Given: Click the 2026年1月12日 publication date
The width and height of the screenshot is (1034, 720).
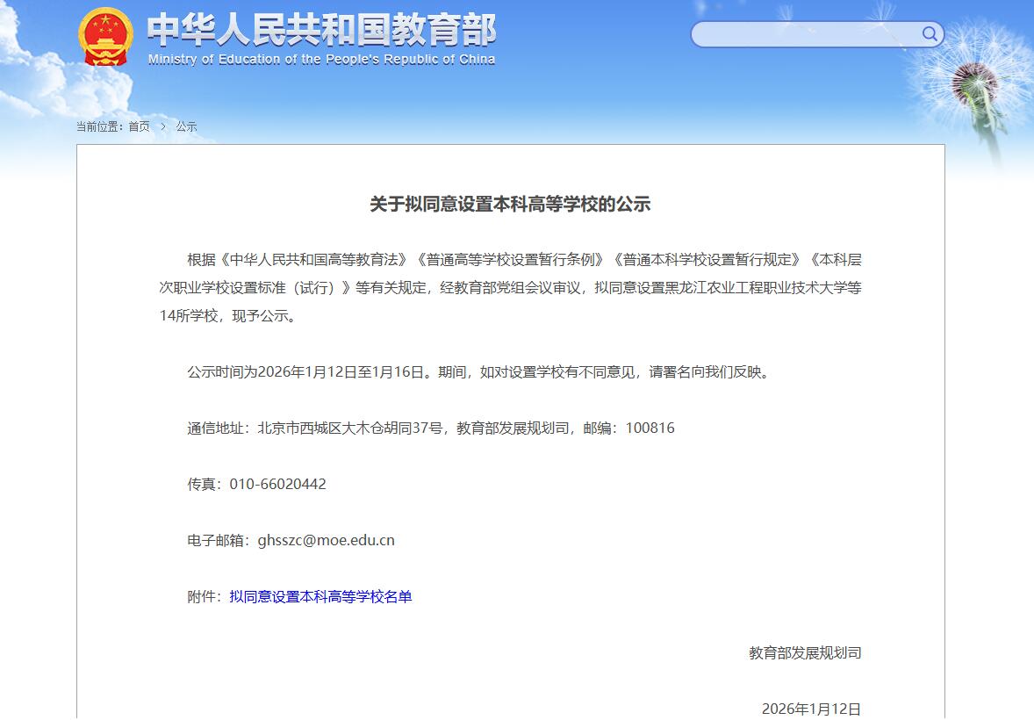Looking at the screenshot, I should click(x=810, y=709).
